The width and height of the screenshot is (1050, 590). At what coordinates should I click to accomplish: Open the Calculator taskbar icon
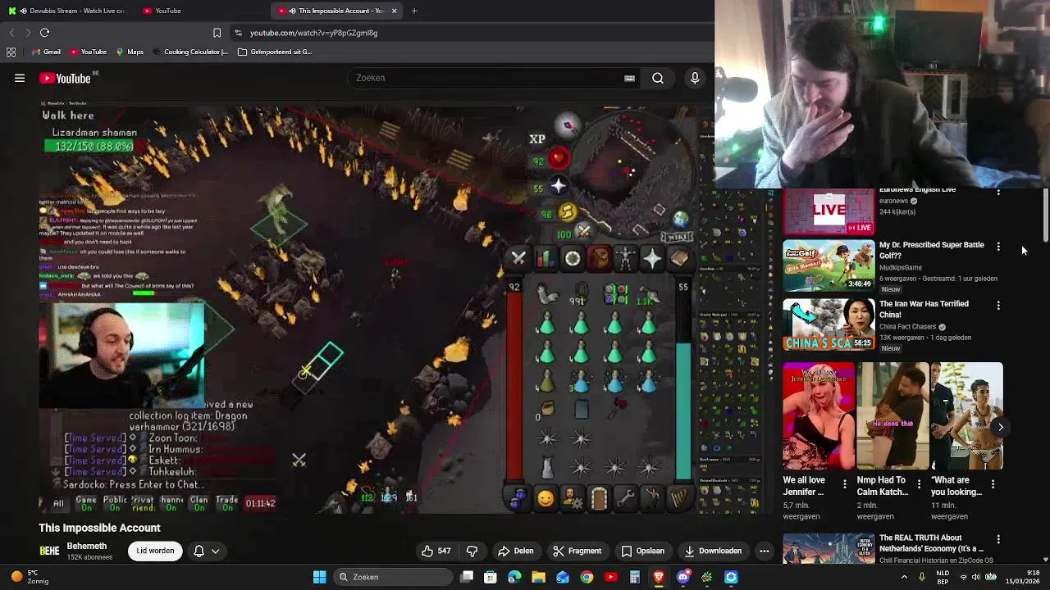(x=635, y=577)
